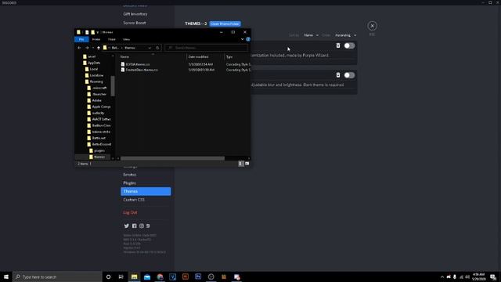Switch to details view in File Explorer

click(241, 164)
